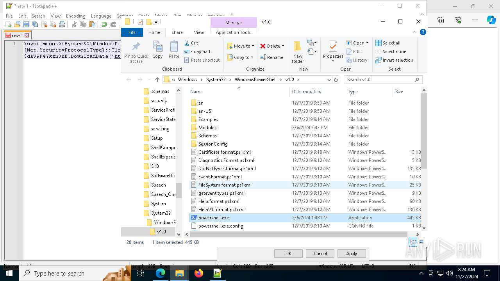500x281 pixels.
Task: Open the File tab in Explorer
Action: (x=132, y=32)
